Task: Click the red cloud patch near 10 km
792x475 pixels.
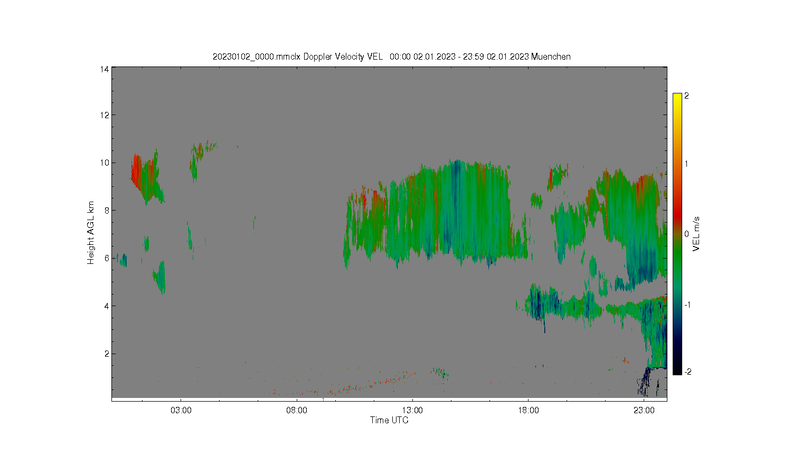Action: click(137, 172)
